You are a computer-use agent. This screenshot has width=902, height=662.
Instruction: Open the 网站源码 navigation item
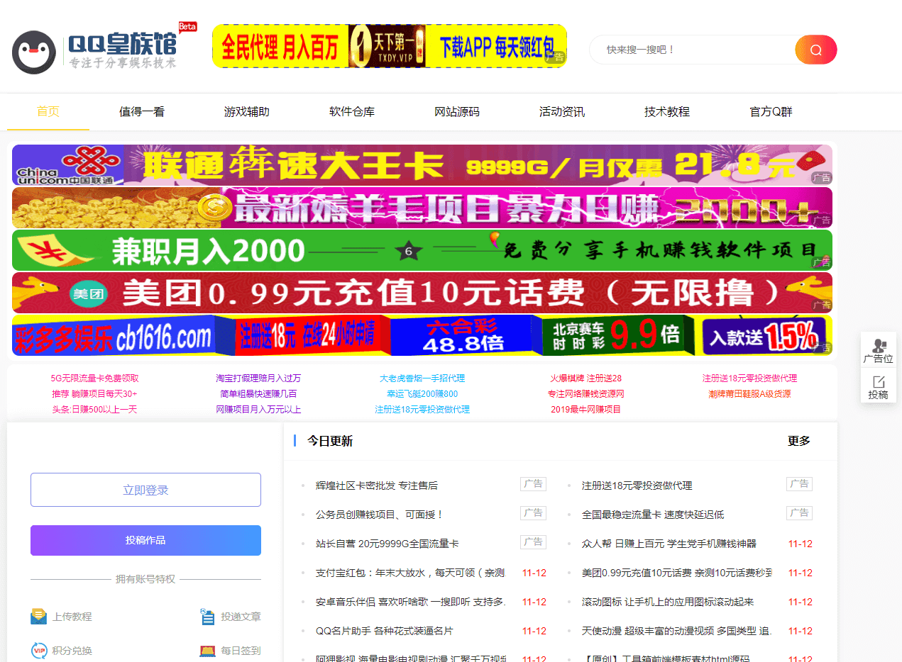coord(457,112)
